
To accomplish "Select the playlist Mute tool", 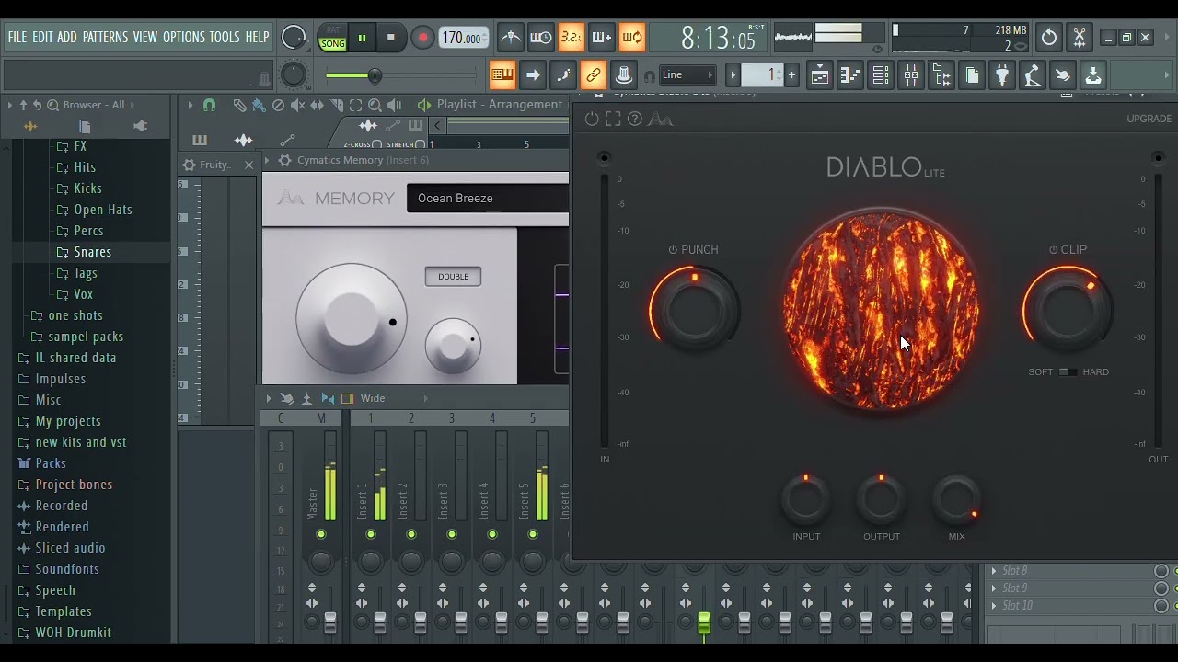I will (x=297, y=106).
